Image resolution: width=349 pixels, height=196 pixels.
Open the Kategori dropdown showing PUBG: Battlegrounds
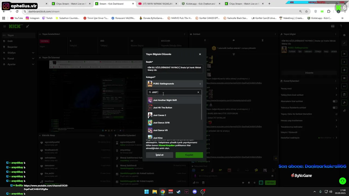[x=174, y=84]
